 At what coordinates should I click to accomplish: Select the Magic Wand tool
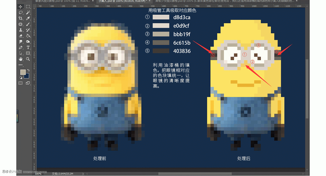(28, 12)
